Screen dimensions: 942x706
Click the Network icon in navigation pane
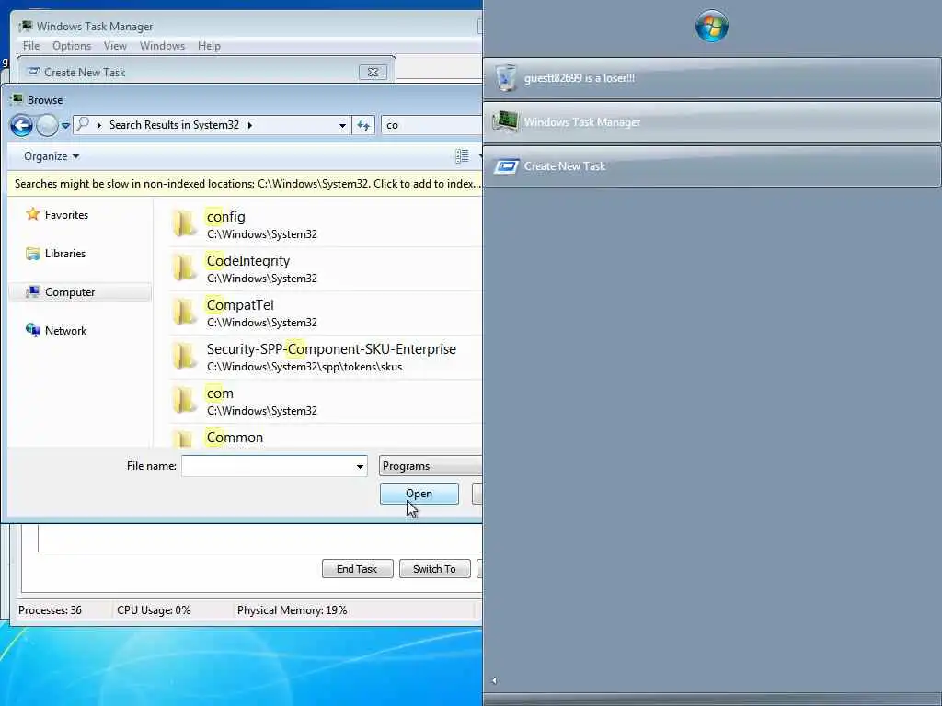click(33, 330)
